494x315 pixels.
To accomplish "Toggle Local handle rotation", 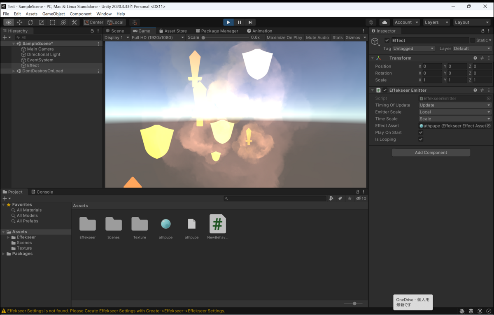I will click(115, 22).
